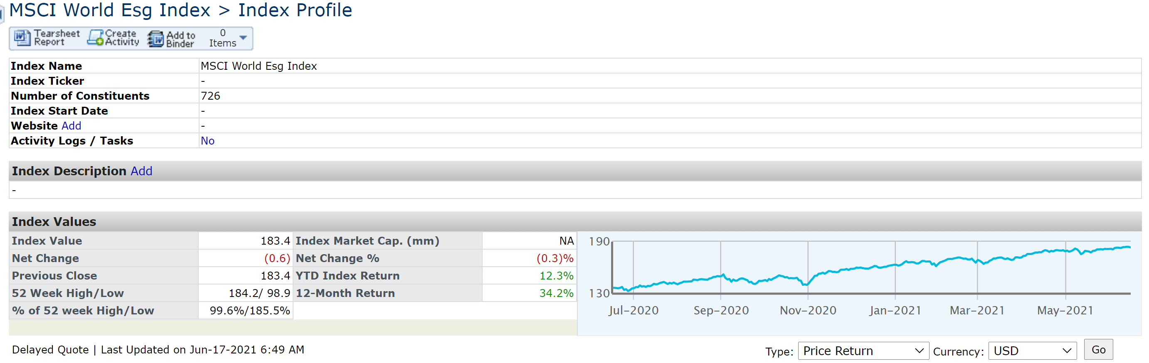The image size is (1149, 363).
Task: Open the USD currency dropdown
Action: coord(1032,351)
